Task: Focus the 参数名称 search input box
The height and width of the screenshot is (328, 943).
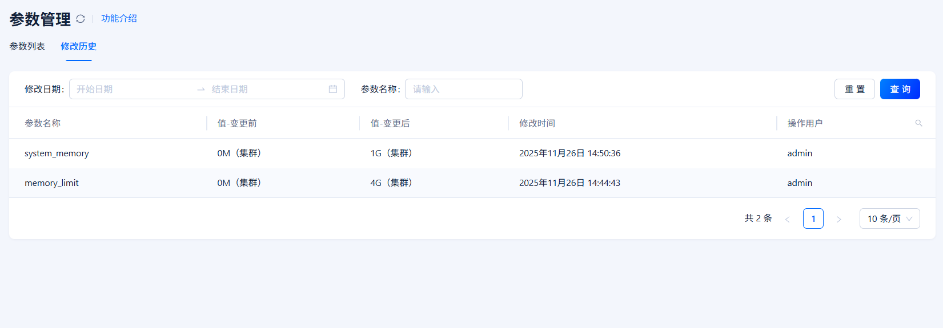Action: 463,89
